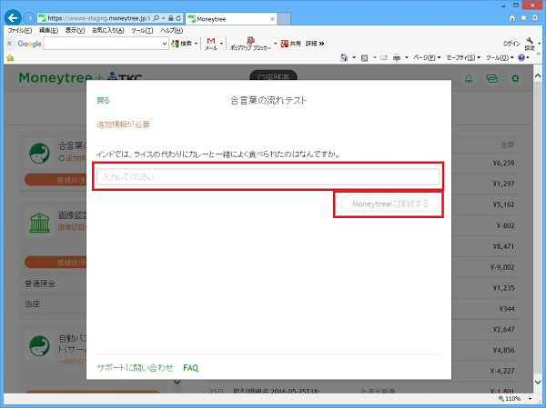Expand 詳細 more toolbar options
The image size is (546, 408).
(315, 44)
